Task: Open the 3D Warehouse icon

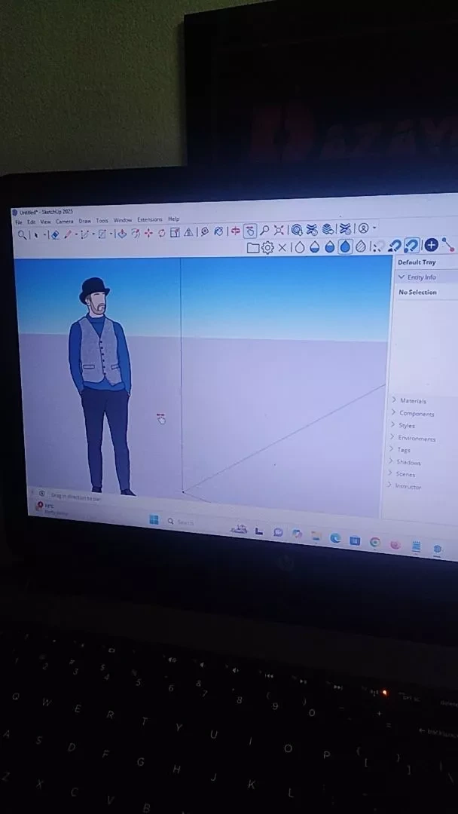Action: [x=298, y=229]
